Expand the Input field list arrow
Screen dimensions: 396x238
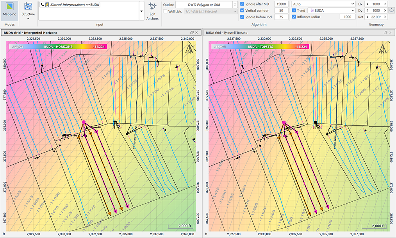coord(141,11)
